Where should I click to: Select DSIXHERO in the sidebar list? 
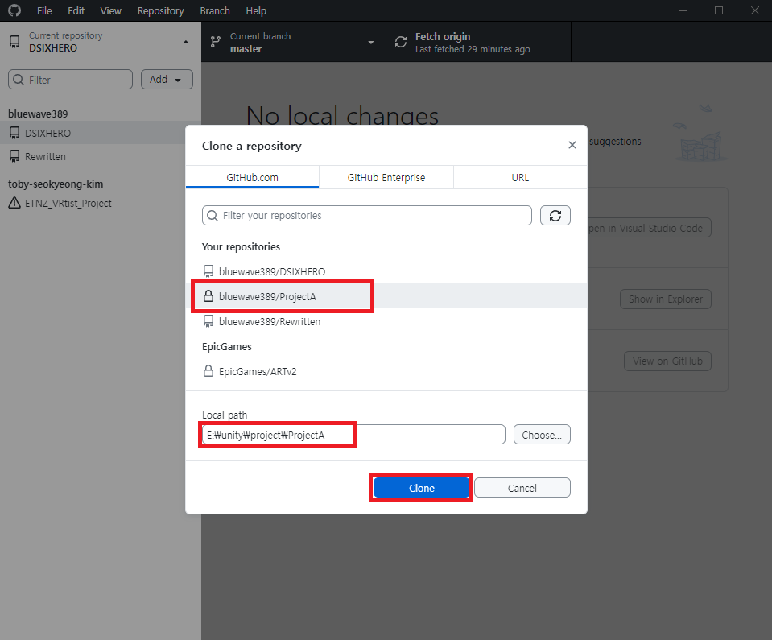click(101, 133)
